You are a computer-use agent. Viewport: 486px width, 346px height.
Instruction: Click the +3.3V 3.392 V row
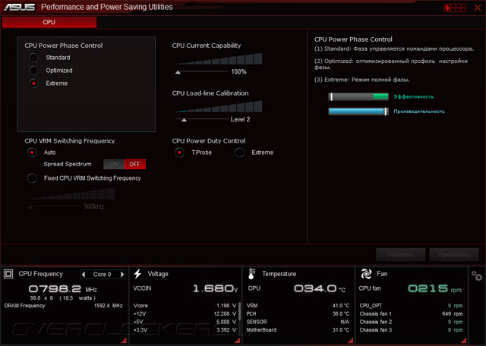point(185,330)
